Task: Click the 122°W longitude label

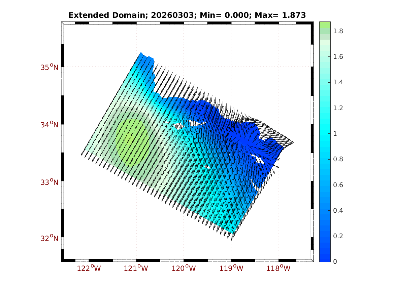Action: click(x=89, y=268)
